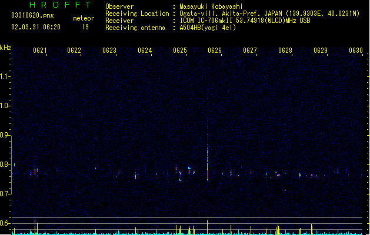Click the kHz axis unit label

[x=5, y=48]
